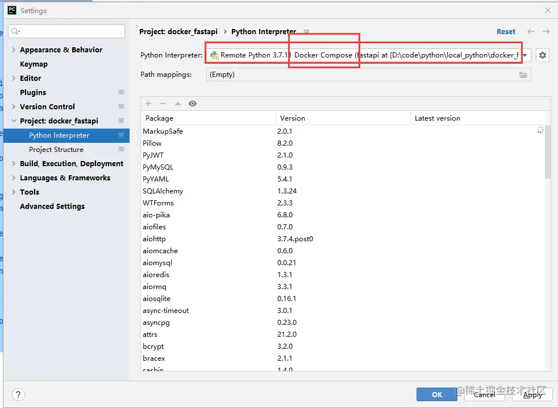Browse path mappings folder icon
The width and height of the screenshot is (558, 408).
(x=523, y=75)
